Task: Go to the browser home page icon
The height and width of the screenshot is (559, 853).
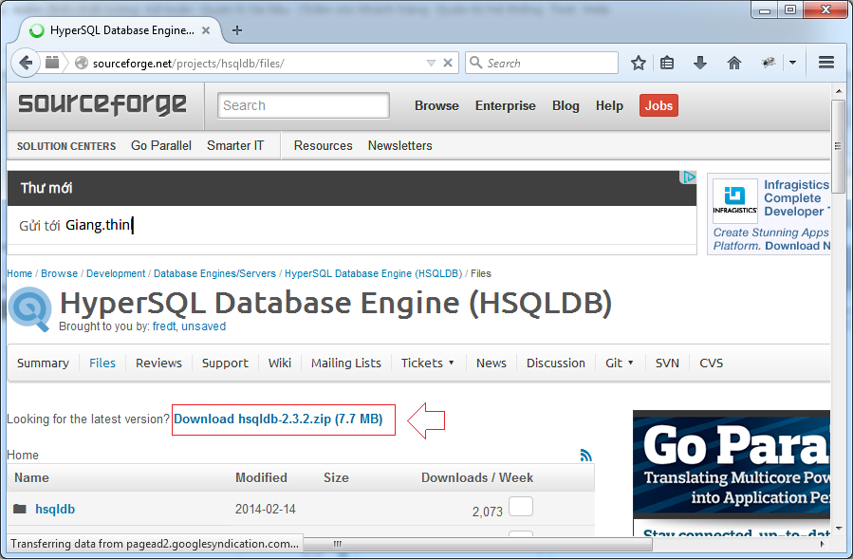Action: pyautogui.click(x=734, y=64)
